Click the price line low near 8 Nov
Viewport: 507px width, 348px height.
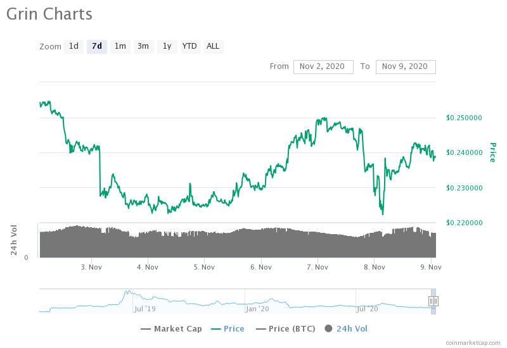[x=383, y=214]
